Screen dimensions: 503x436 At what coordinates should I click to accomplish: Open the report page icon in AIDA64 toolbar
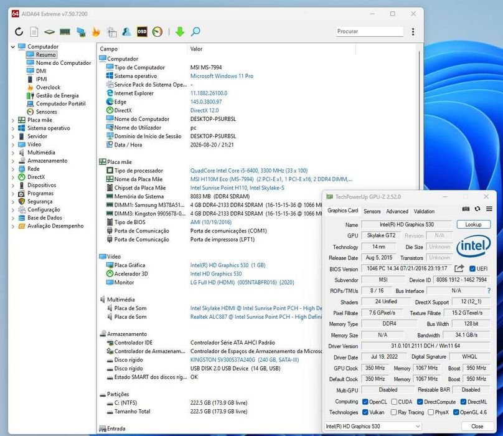[x=34, y=32]
